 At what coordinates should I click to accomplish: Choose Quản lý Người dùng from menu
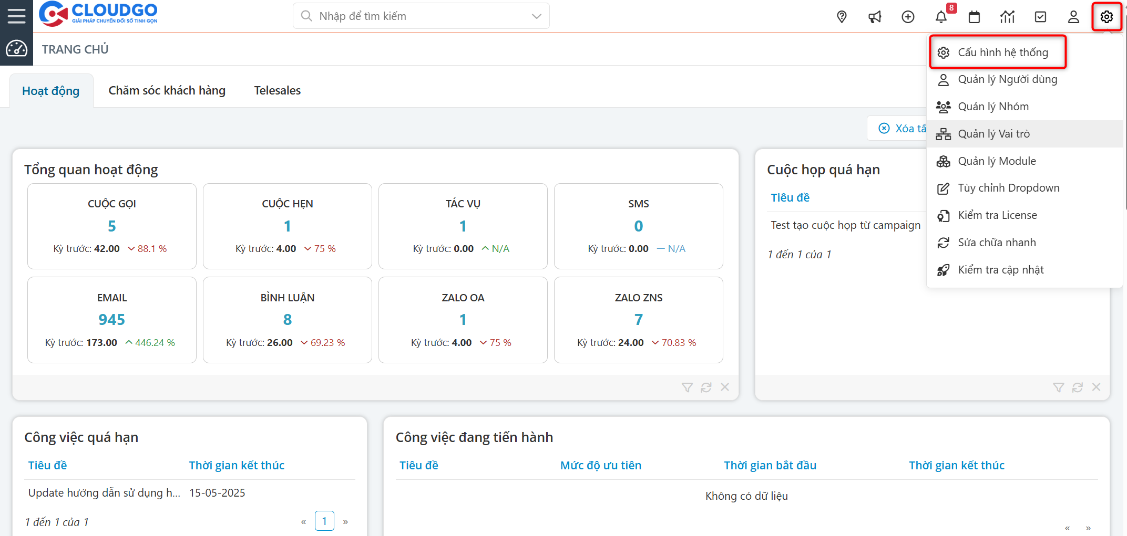(1007, 79)
